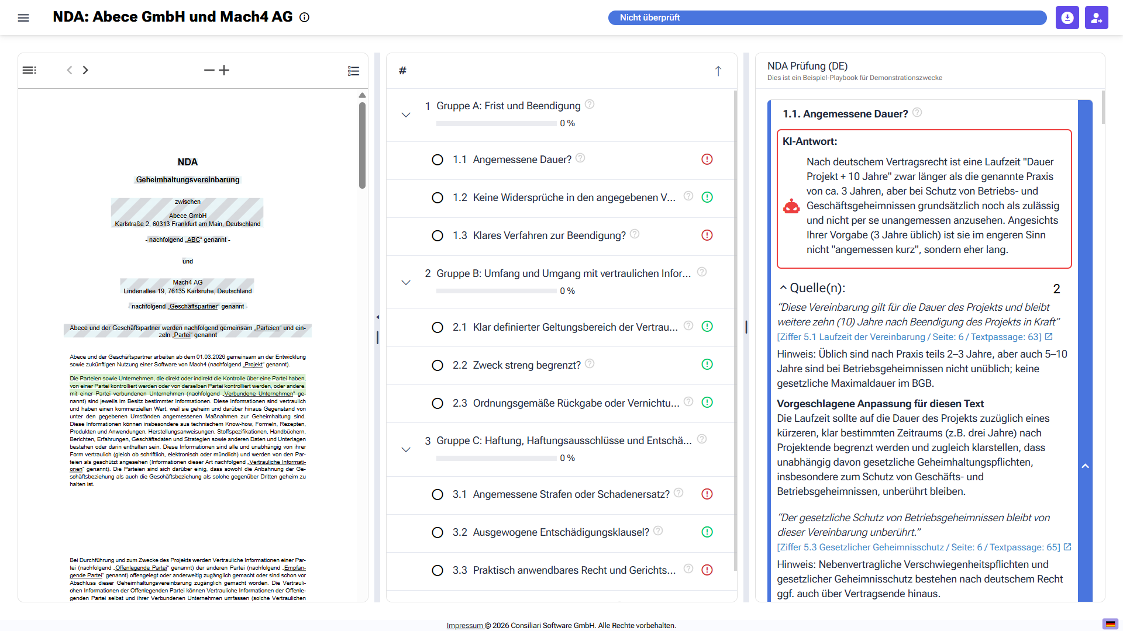Click the splitter handle before the review panel
This screenshot has height=631, width=1123.
click(746, 327)
